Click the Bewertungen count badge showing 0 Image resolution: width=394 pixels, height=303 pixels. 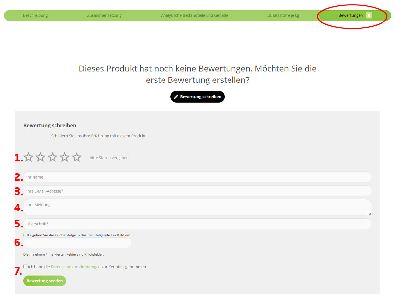[x=369, y=15]
